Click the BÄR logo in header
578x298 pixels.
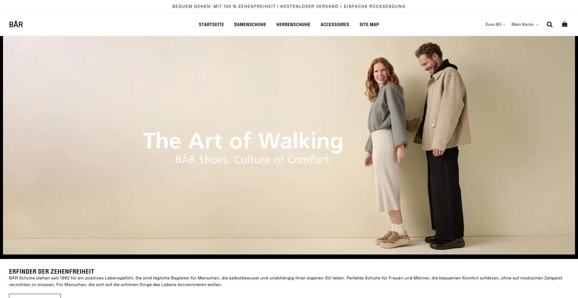(x=16, y=24)
